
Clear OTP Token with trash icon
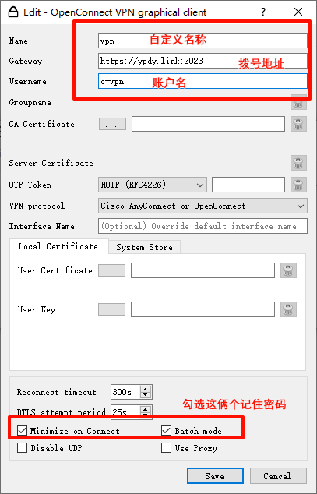tap(298, 185)
